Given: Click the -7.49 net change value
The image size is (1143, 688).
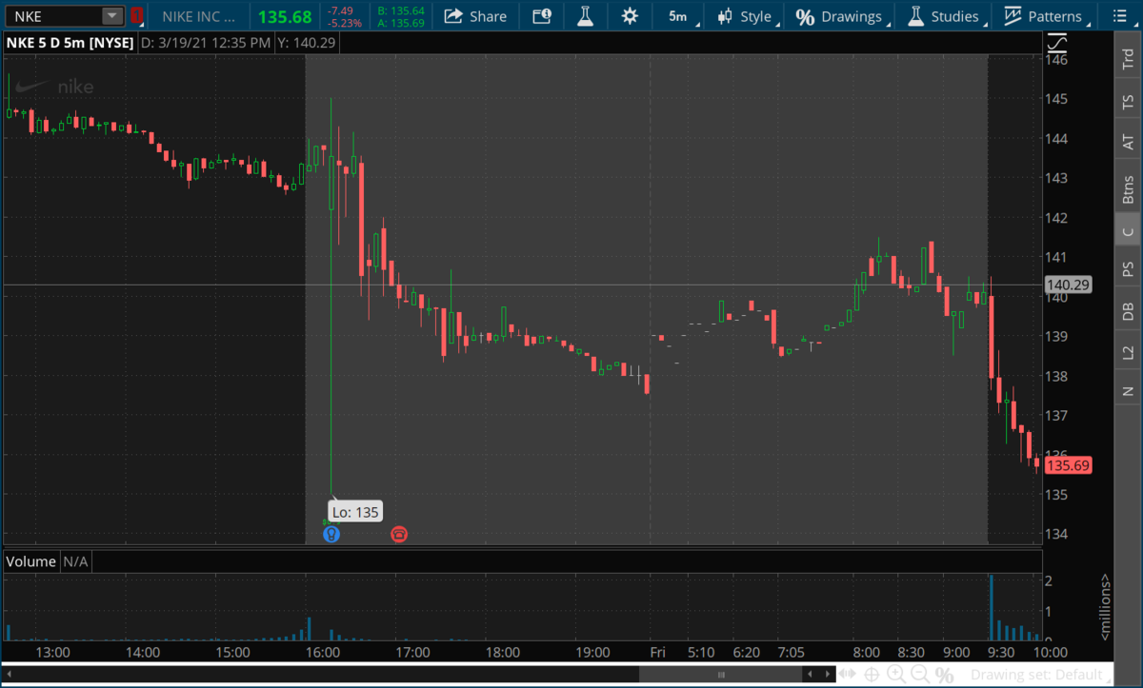Looking at the screenshot, I should [x=341, y=10].
